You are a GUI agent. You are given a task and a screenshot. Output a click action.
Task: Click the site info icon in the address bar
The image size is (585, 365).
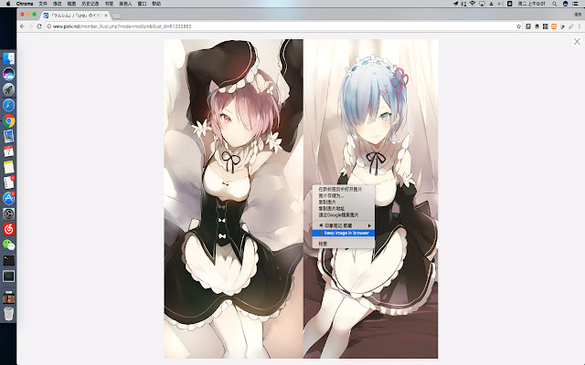tap(48, 26)
